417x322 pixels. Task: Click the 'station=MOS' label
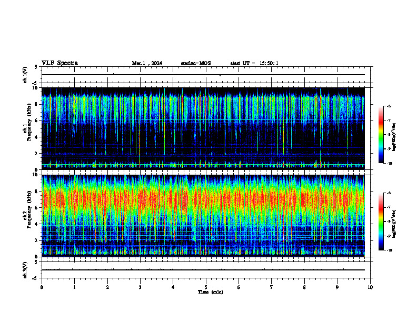coord(196,63)
